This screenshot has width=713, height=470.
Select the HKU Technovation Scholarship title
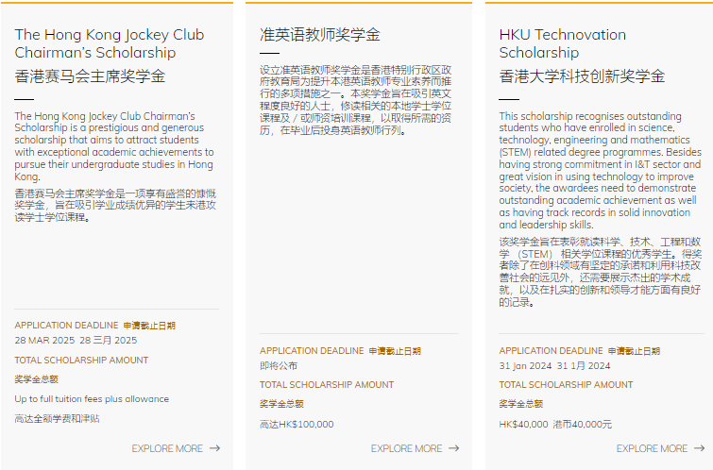tap(562, 43)
